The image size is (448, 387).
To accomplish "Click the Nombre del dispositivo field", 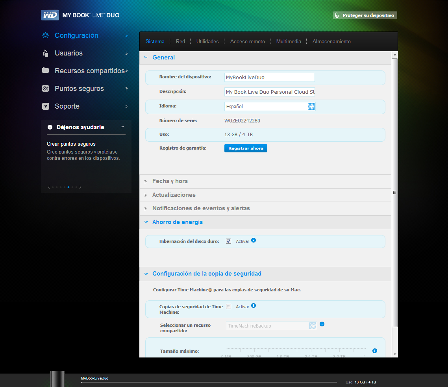I will (x=269, y=78).
